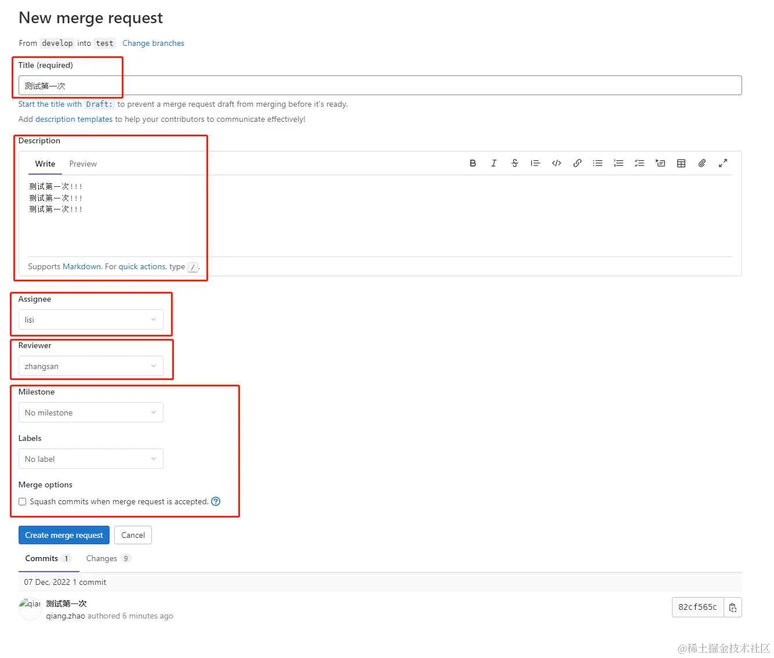Click the Create merge request button
This screenshot has height=658, width=774.
[64, 535]
